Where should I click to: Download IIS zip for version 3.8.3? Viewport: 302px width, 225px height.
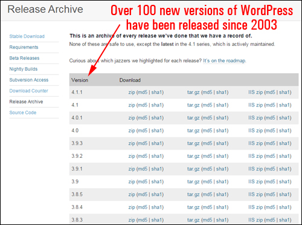coord(255,220)
